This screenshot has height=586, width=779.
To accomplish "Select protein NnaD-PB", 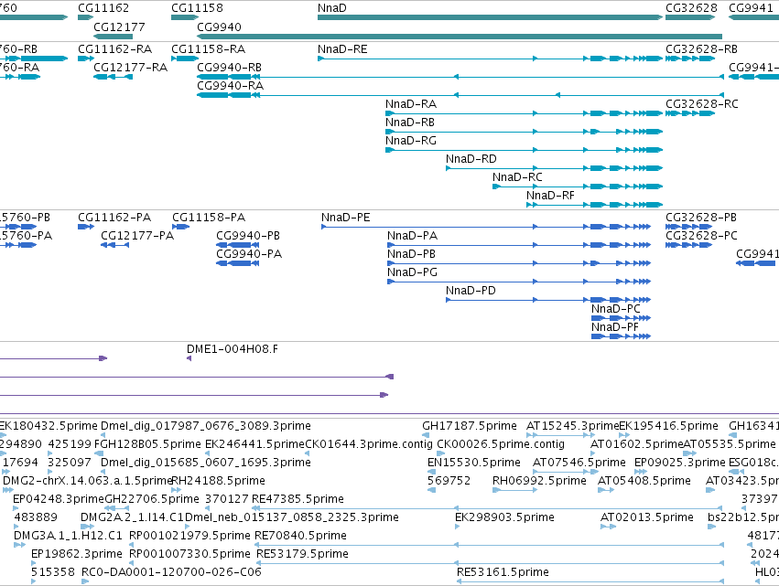I will click(x=411, y=254).
